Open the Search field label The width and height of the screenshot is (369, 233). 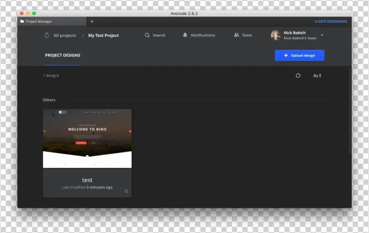tap(159, 35)
